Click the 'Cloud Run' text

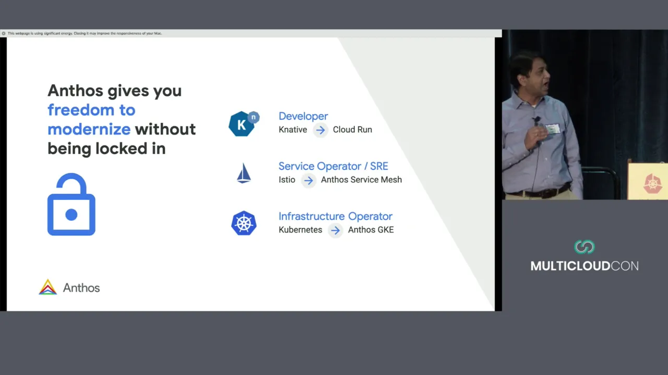pyautogui.click(x=352, y=130)
